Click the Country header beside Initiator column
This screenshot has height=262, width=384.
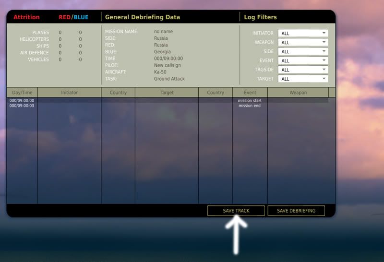coord(118,93)
